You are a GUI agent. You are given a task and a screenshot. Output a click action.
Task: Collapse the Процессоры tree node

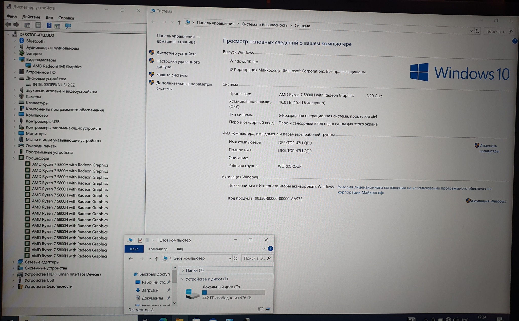14,158
